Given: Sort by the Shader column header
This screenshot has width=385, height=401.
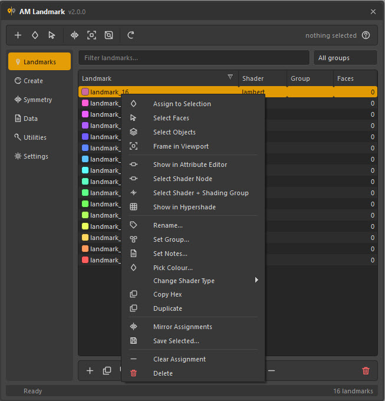Looking at the screenshot, I should [262, 78].
